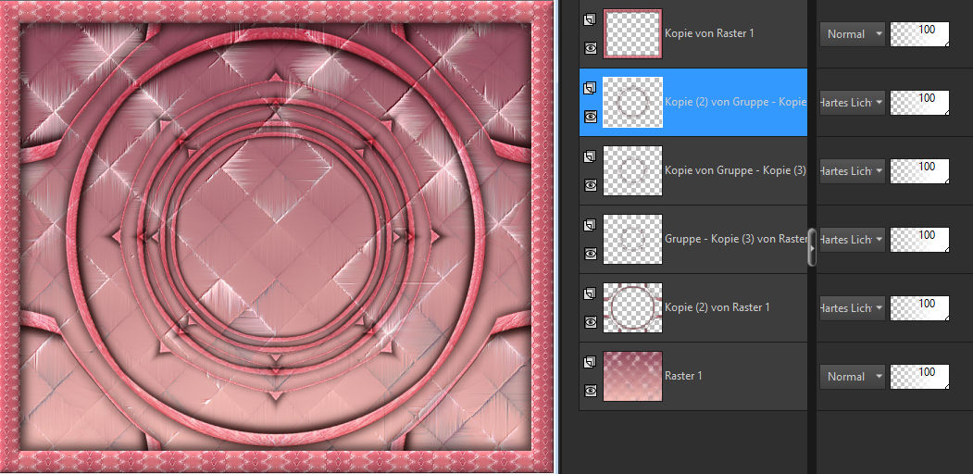This screenshot has height=474, width=973.
Task: Open Hartes Licht blend dropdown of Kopie (2) von Raster 1
Action: (x=852, y=308)
